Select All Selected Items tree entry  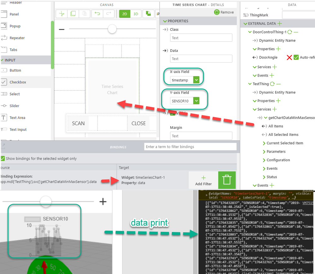coord(283,135)
